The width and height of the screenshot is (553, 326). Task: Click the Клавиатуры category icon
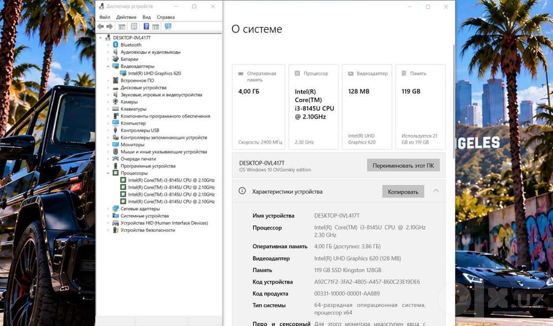[x=116, y=109]
